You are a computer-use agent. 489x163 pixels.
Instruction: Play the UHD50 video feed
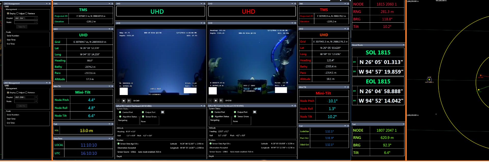pos(210,101)
